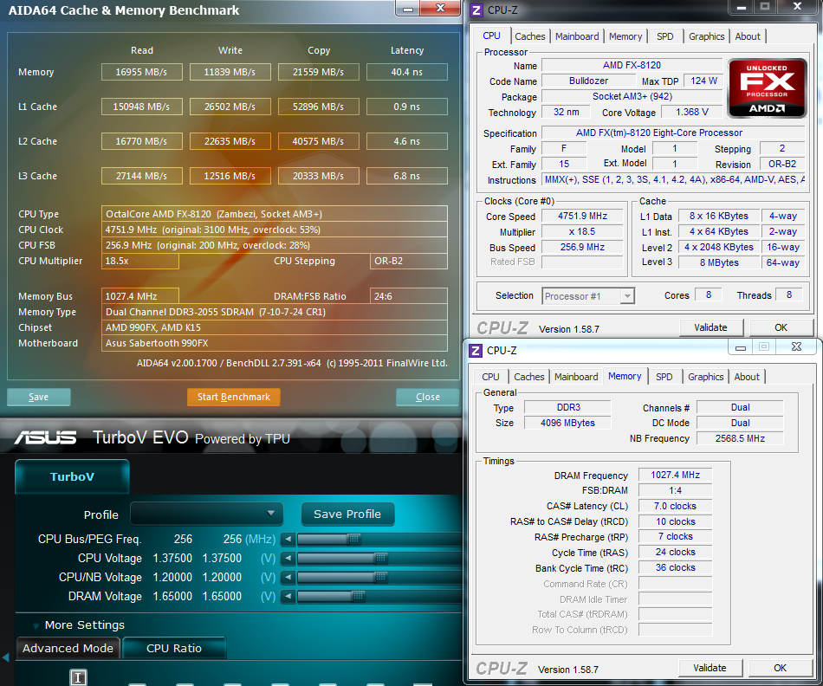Click Save Profile in TurboV EVO
The image size is (823, 686).
(347, 514)
